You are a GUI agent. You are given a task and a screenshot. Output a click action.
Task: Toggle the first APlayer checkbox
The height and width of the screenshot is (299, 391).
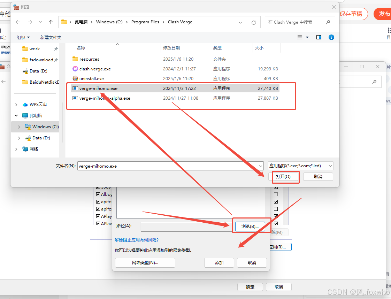coord(98,216)
